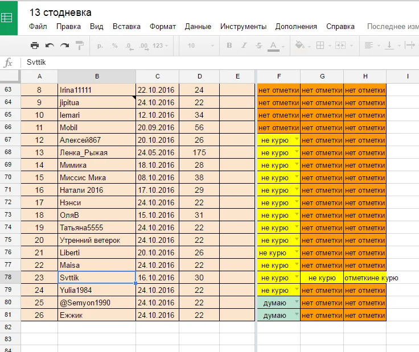419x352 pixels.
Task: Toggle Italic formatting
Action: (x=244, y=45)
